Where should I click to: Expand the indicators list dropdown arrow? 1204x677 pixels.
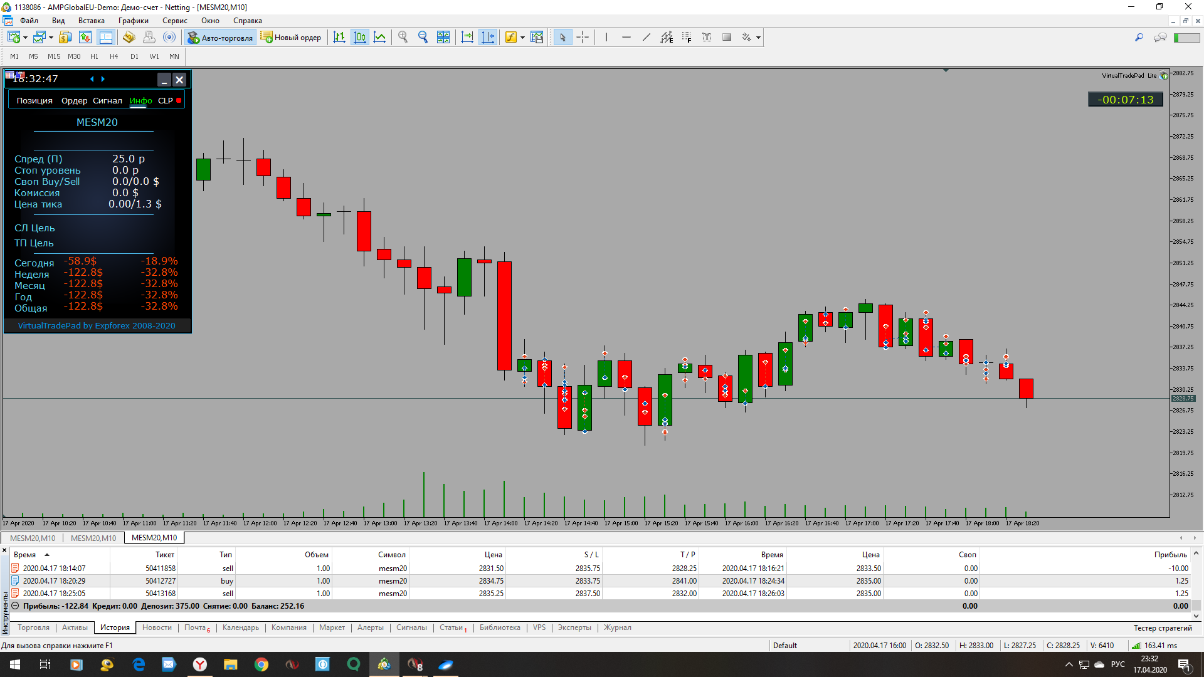pos(522,38)
